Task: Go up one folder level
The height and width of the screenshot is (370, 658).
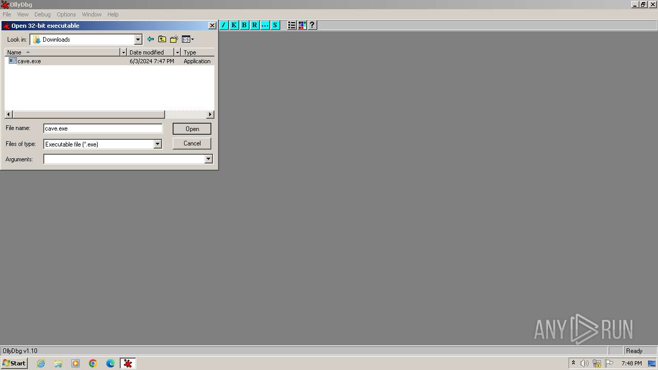Action: coord(162,39)
